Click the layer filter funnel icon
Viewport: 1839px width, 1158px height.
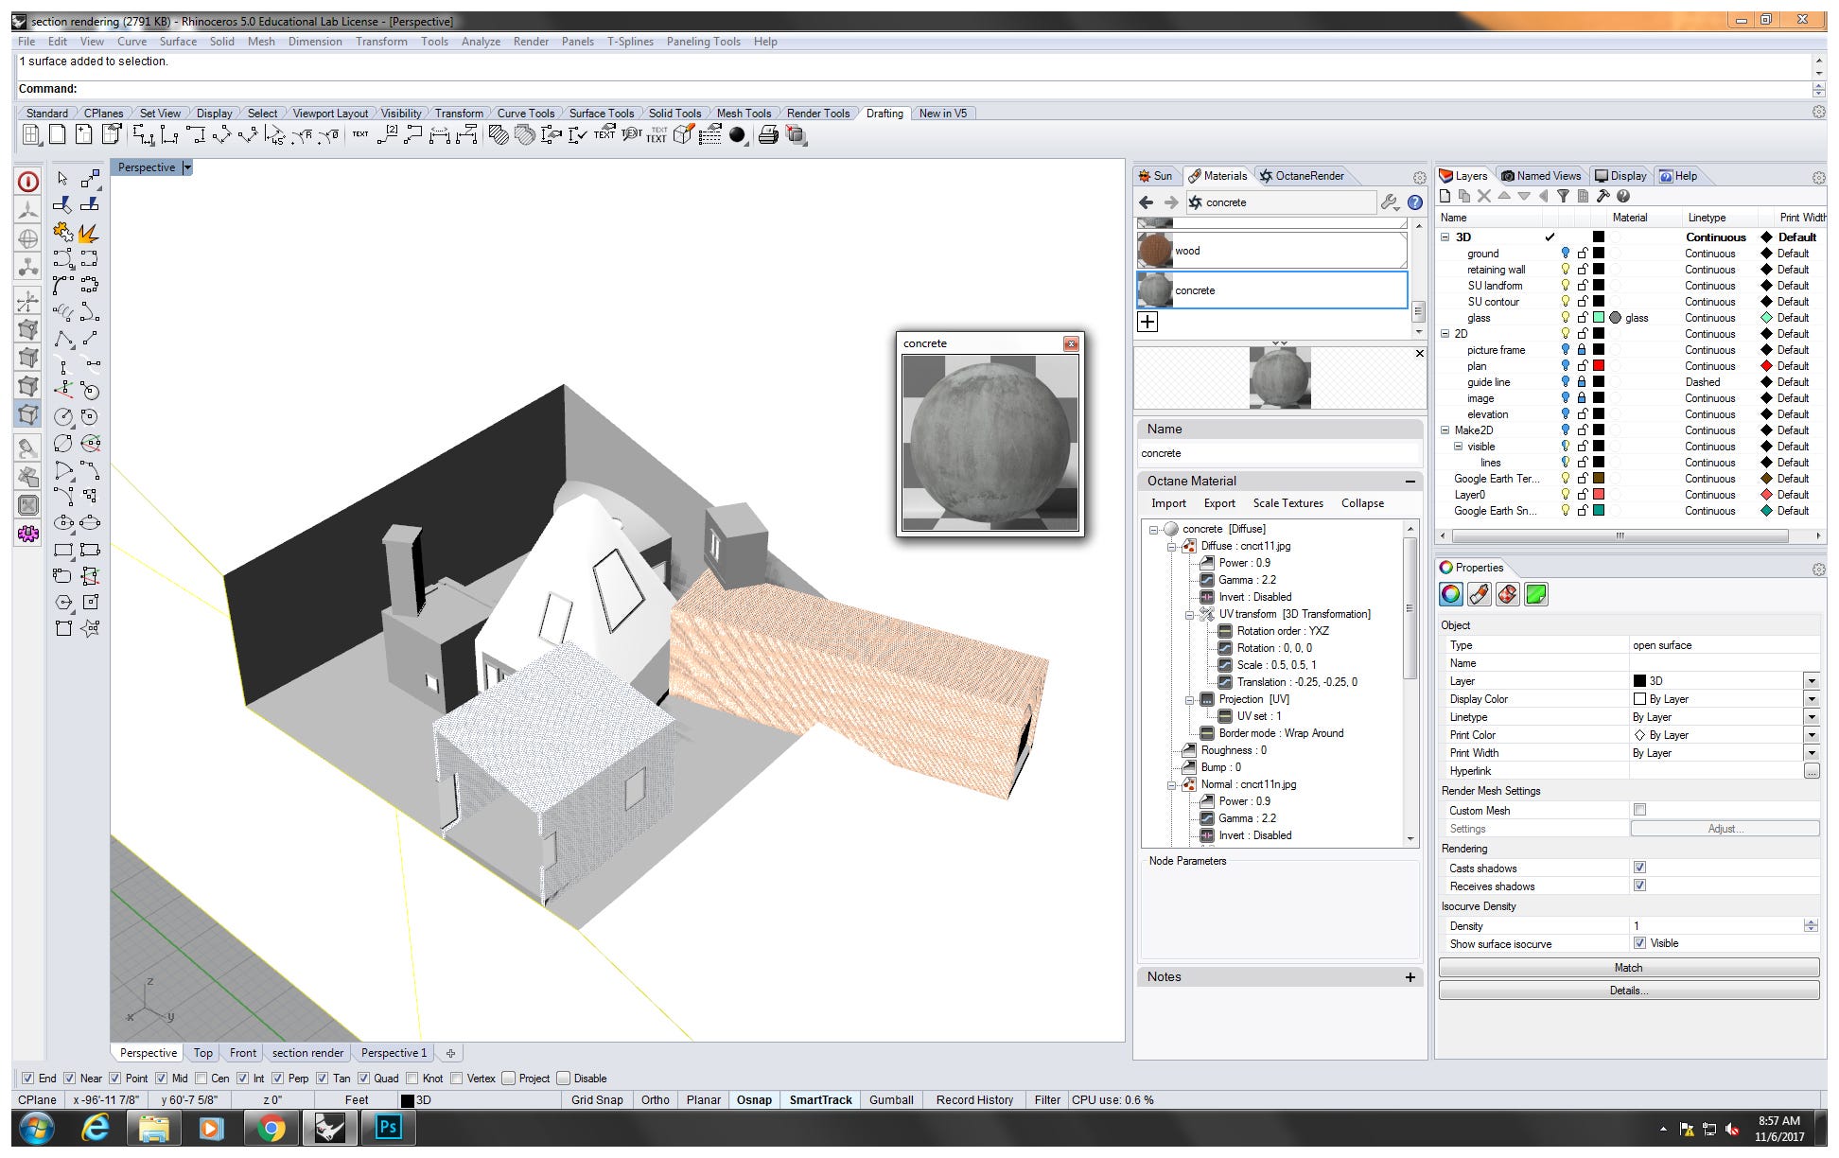point(1563,196)
